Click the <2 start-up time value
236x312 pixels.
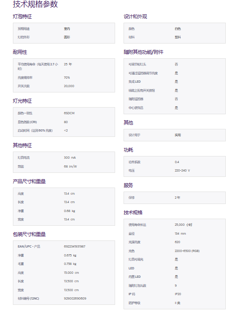tap(66, 130)
